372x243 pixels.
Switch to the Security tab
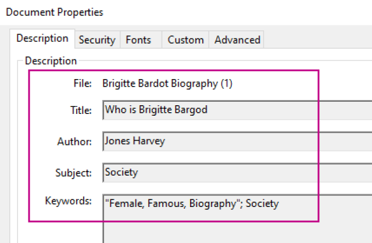click(x=97, y=40)
